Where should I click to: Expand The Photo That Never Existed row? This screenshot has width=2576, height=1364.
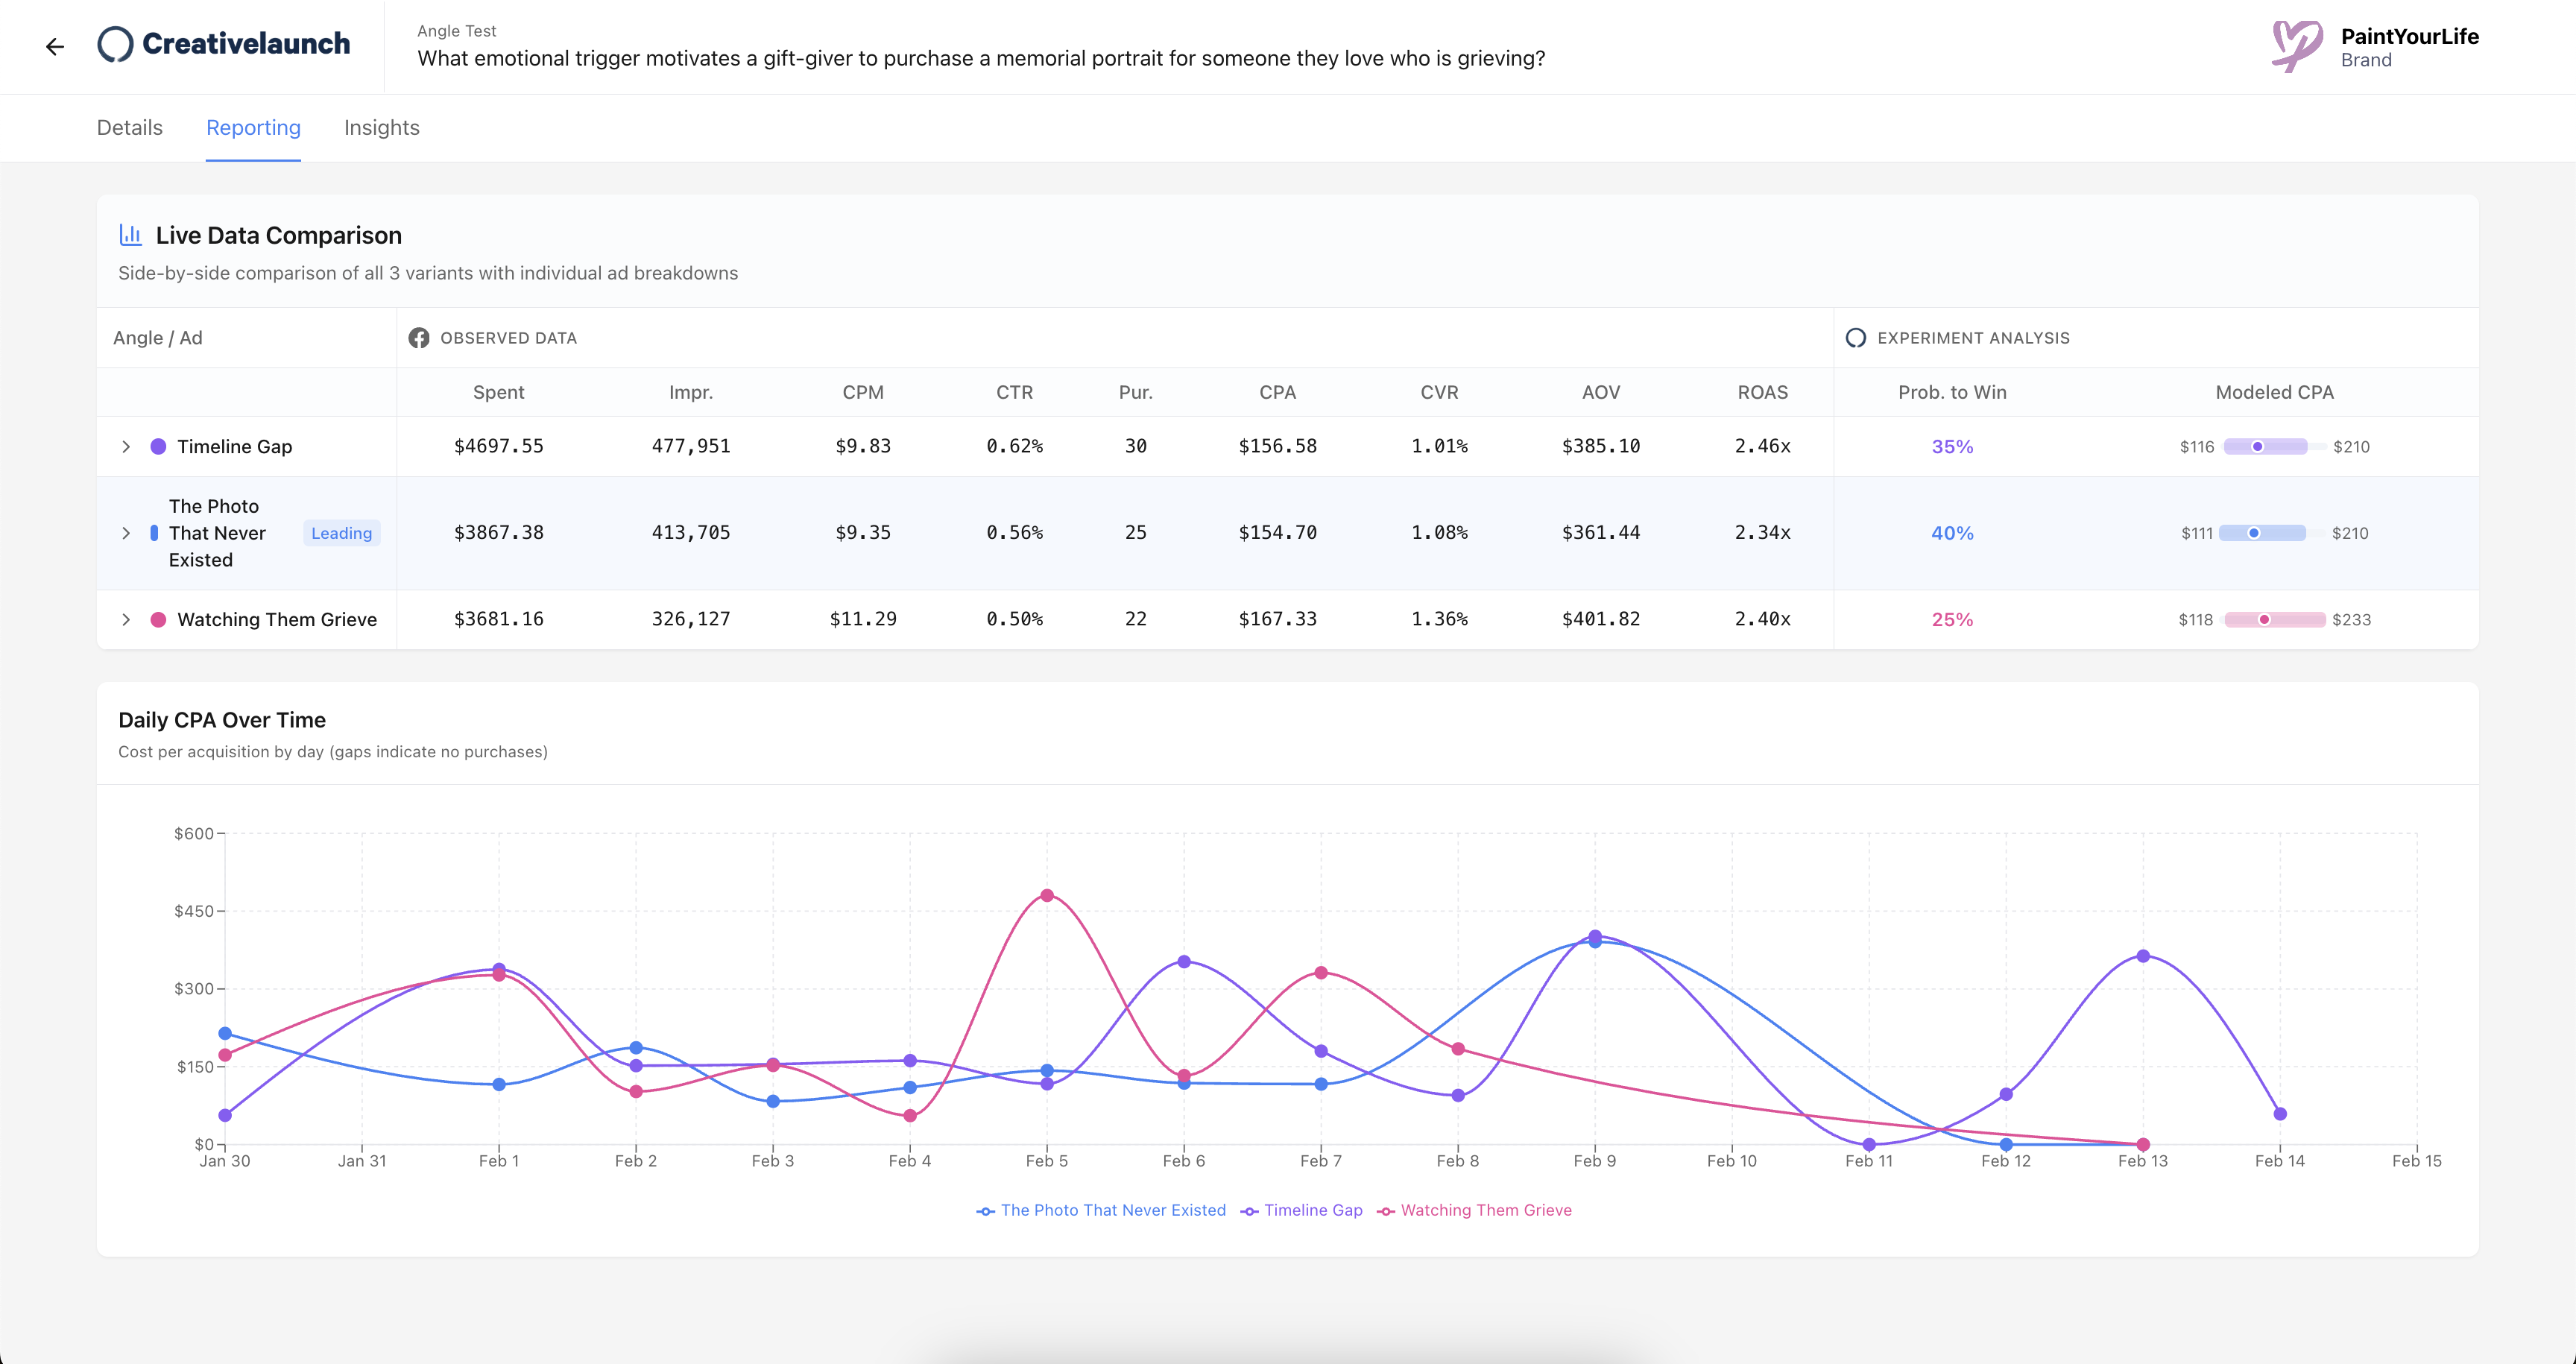tap(126, 533)
